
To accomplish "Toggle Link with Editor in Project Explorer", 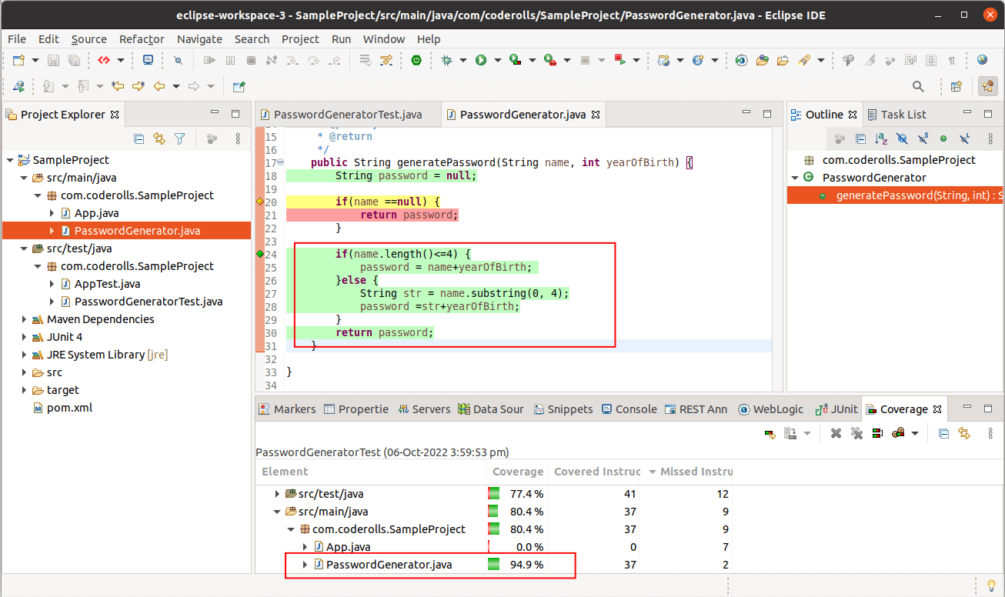I will (159, 138).
